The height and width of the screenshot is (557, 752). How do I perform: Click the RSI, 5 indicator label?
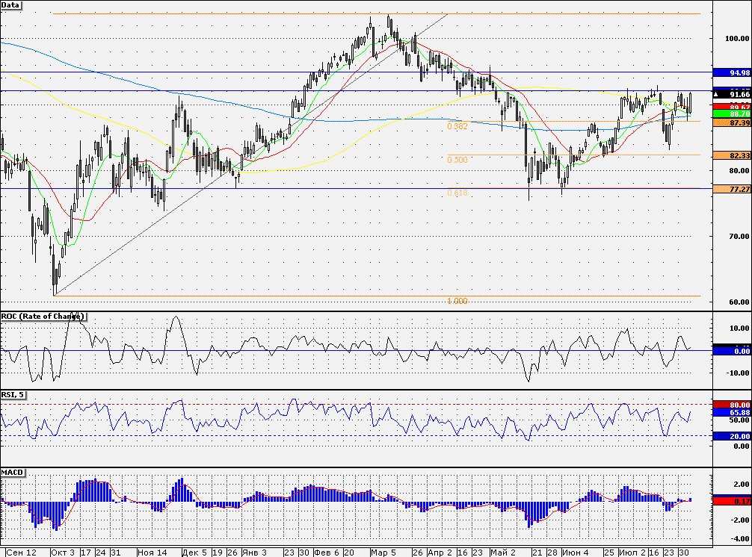coord(13,395)
